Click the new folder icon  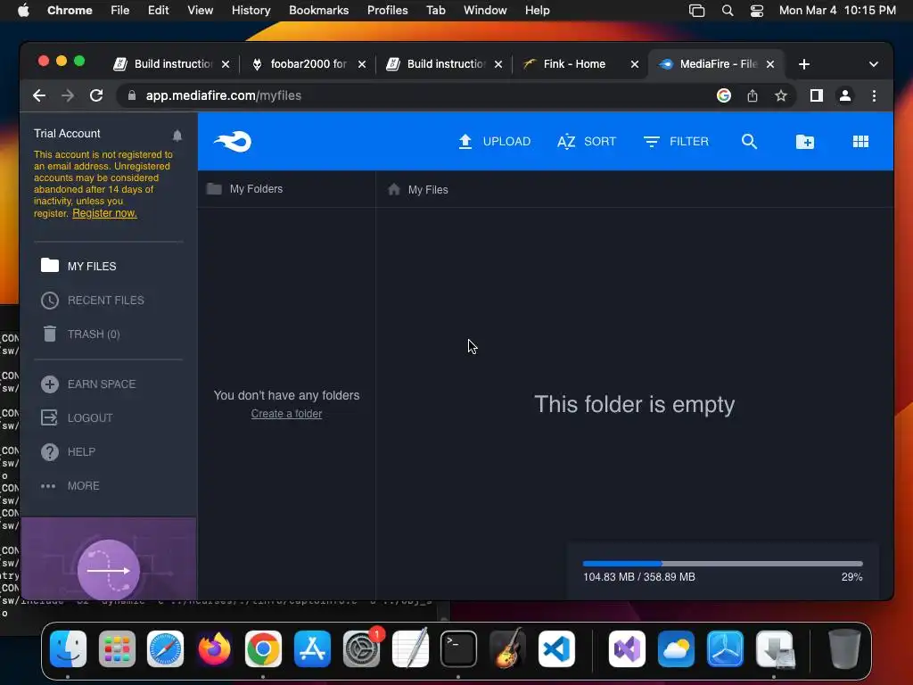[805, 142]
